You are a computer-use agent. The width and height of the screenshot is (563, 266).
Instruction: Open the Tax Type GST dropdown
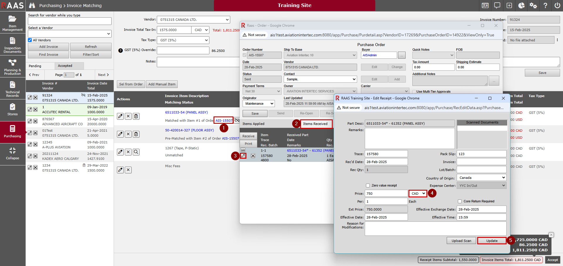pos(183,40)
